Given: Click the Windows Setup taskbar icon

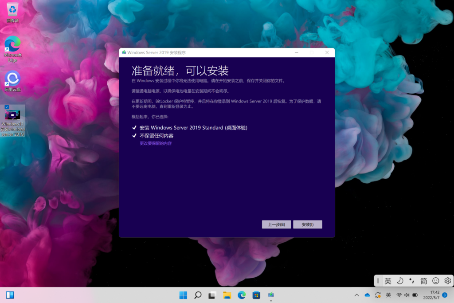Looking at the screenshot, I should pos(270,295).
